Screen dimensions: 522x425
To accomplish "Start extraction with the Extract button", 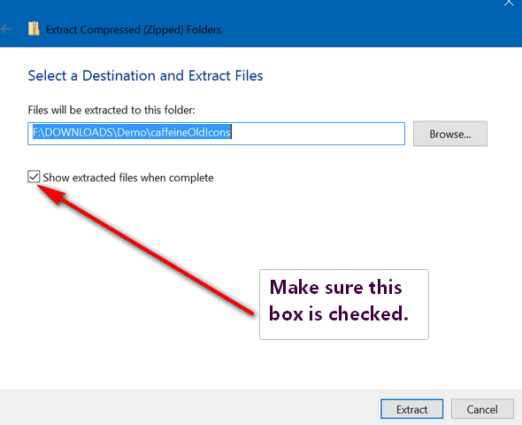I will coord(411,409).
